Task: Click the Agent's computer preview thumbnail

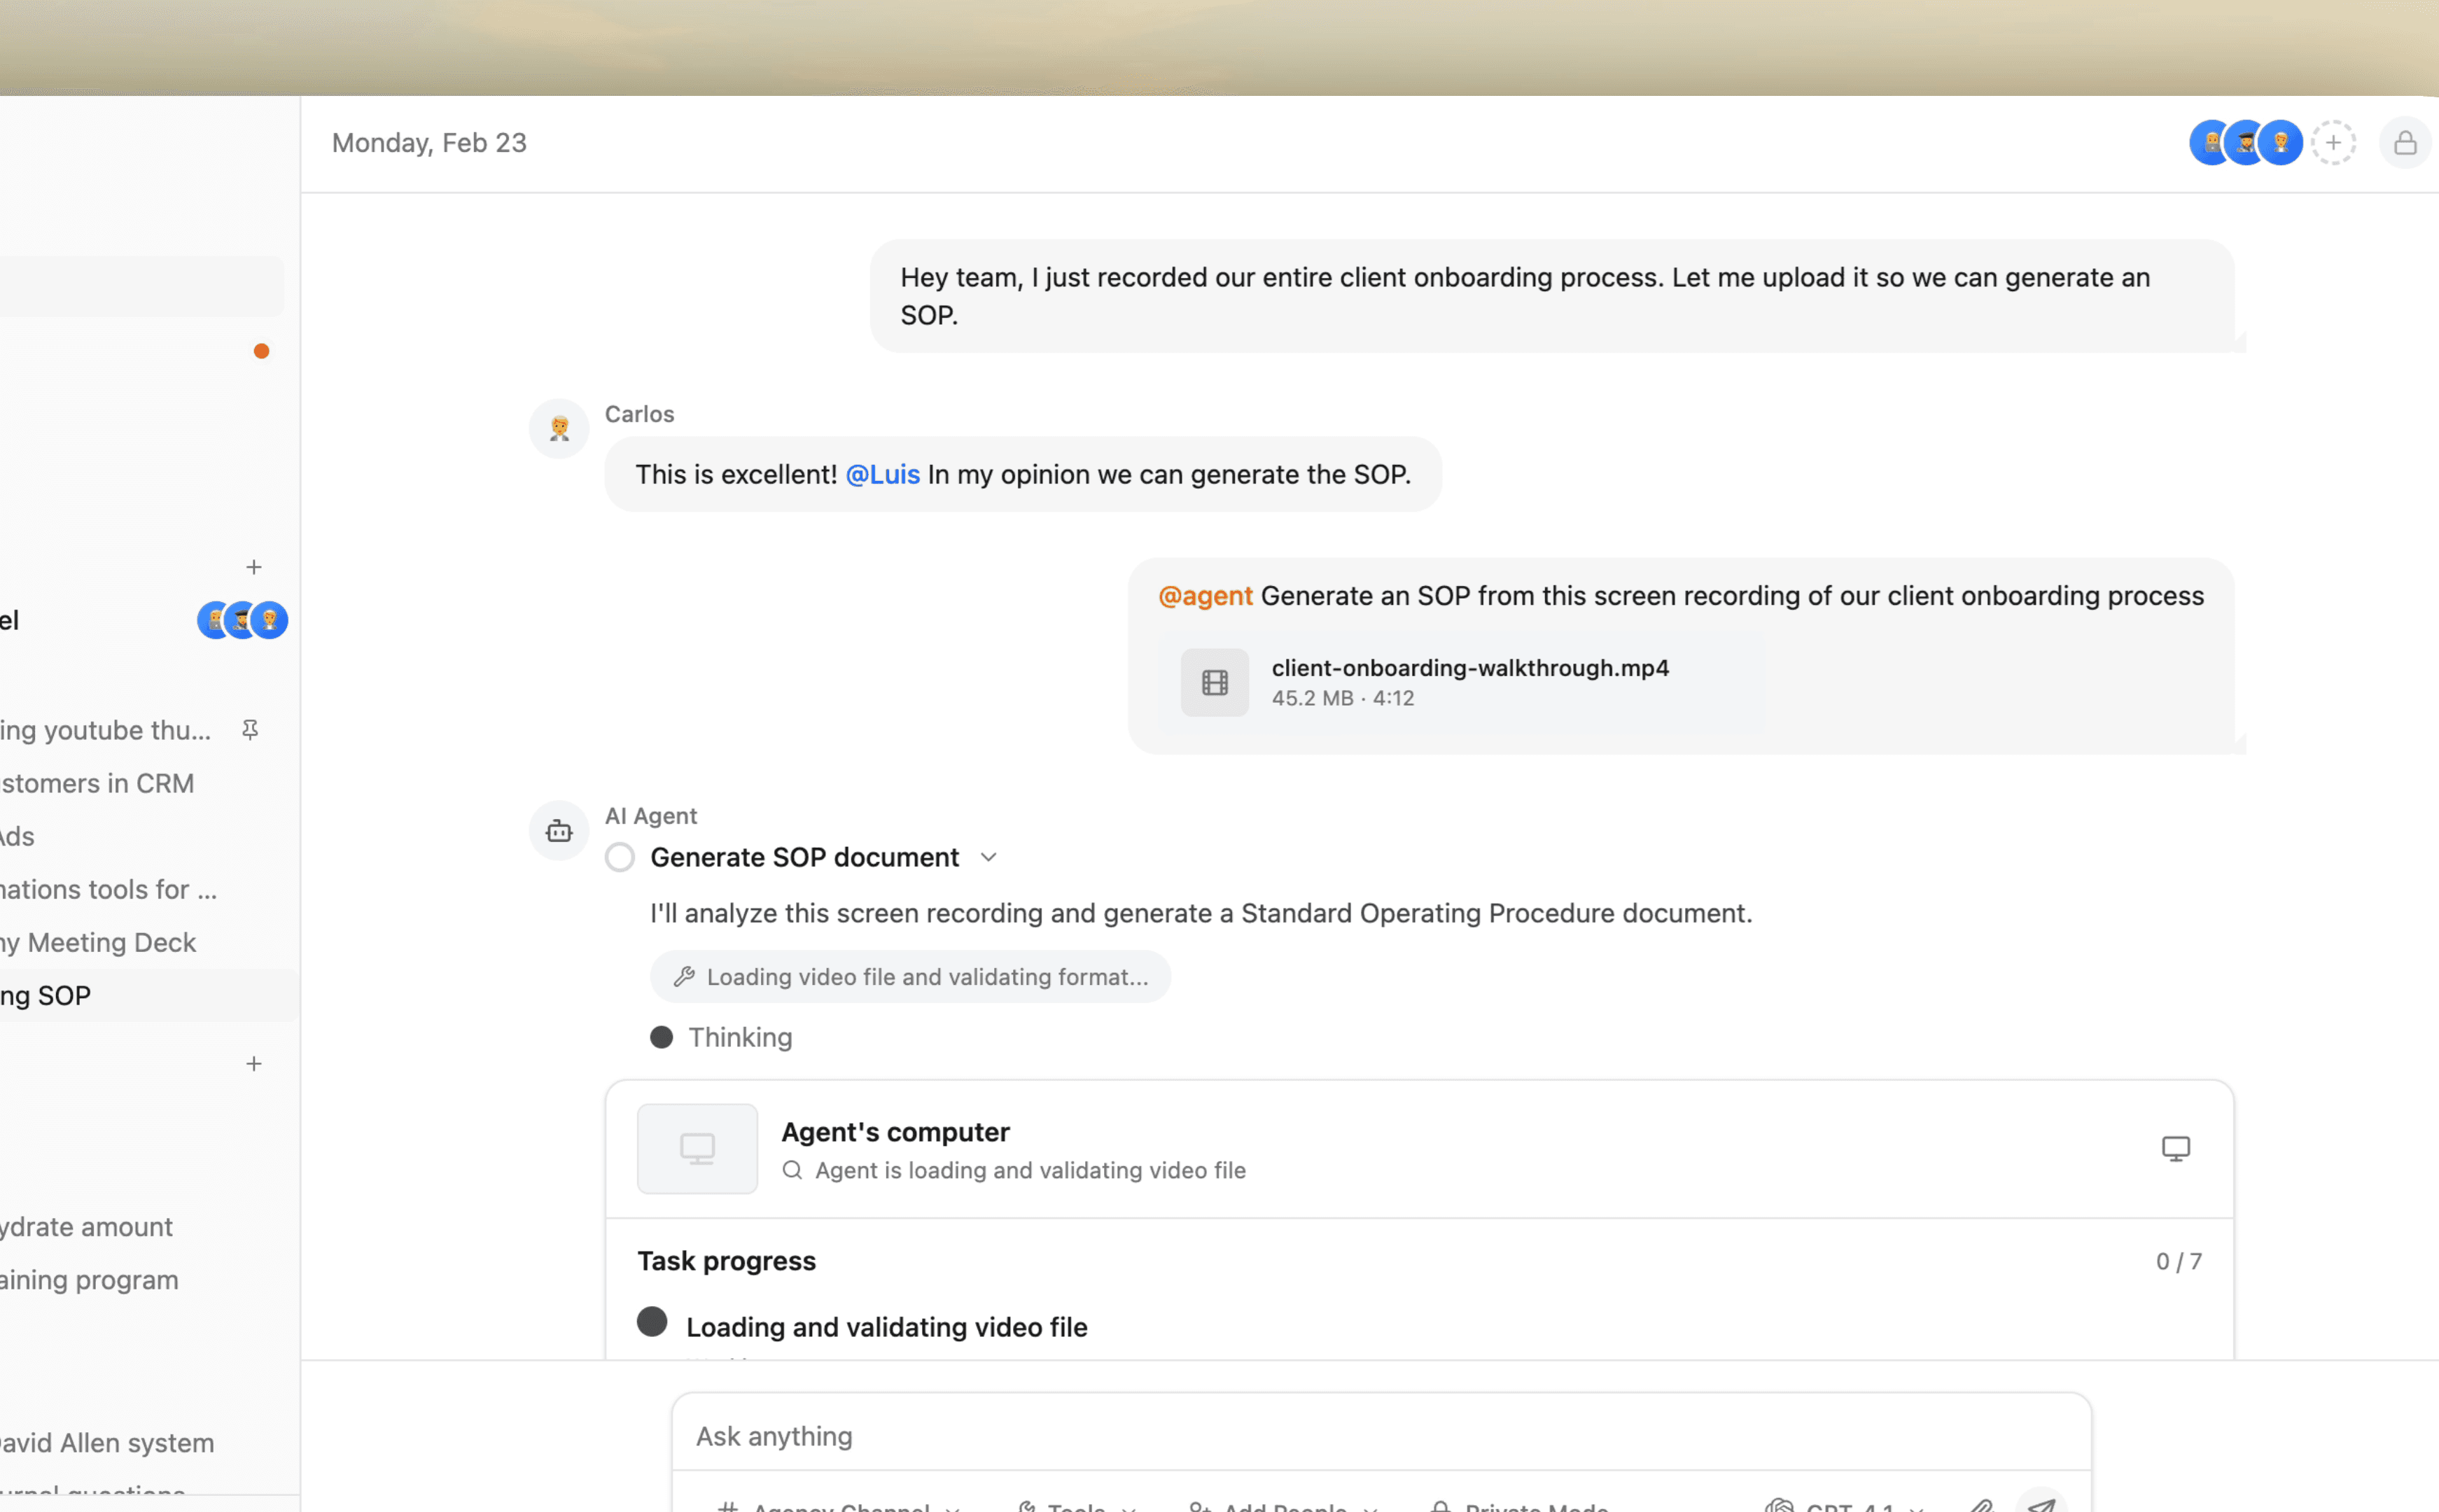Action: pos(697,1148)
